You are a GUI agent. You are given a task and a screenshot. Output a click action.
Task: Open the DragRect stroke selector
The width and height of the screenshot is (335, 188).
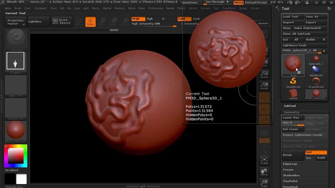16,63
